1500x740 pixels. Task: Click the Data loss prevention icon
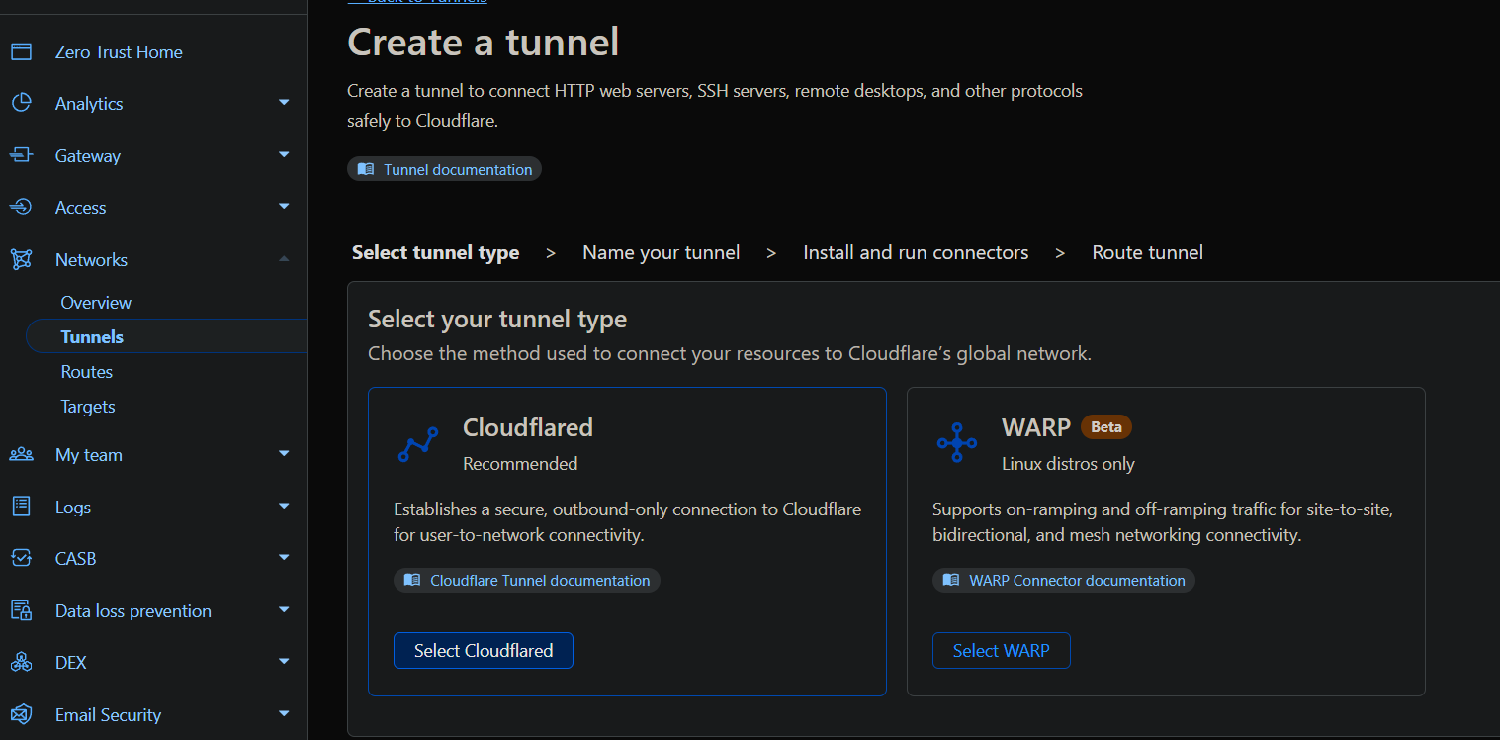coord(21,610)
